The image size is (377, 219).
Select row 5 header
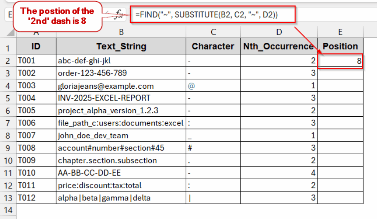tap(8, 98)
